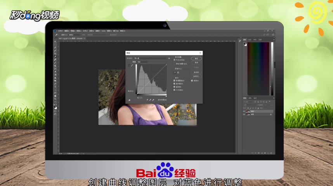Select the Magic Wand tool
The image size is (333, 186).
(55, 50)
